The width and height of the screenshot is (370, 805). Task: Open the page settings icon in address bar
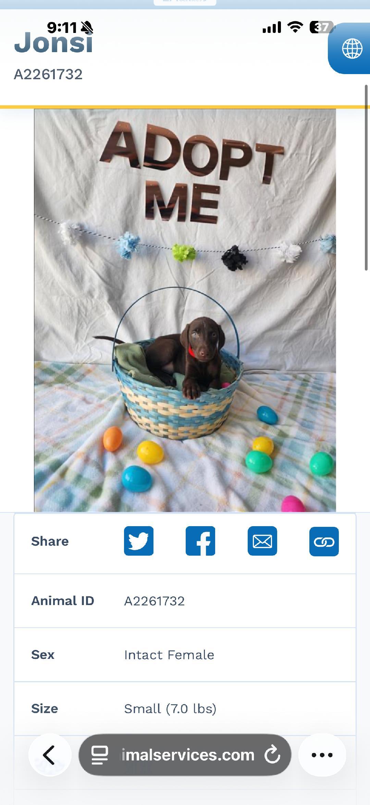[100, 755]
